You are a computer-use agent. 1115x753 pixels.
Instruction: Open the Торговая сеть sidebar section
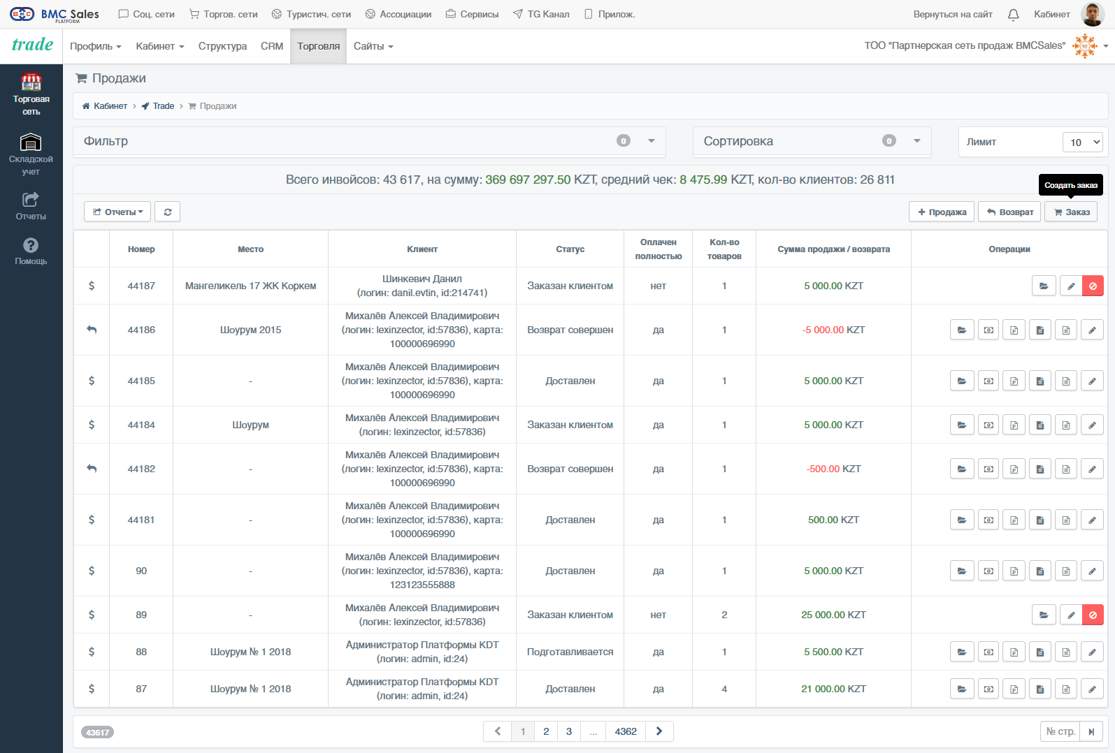click(x=31, y=94)
